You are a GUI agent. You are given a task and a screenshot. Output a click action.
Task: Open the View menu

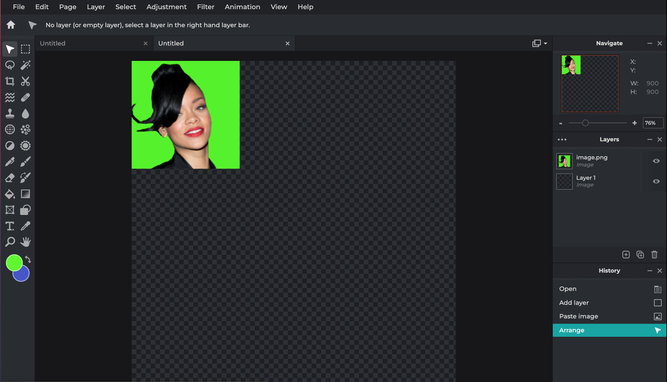[279, 7]
